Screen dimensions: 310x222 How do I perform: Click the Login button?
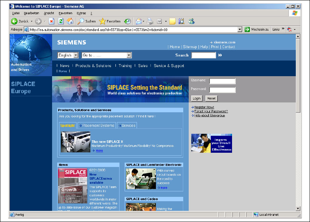click(197, 98)
